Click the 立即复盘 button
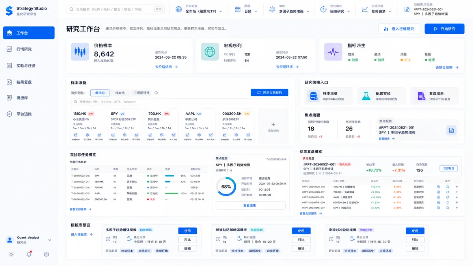 point(449,168)
